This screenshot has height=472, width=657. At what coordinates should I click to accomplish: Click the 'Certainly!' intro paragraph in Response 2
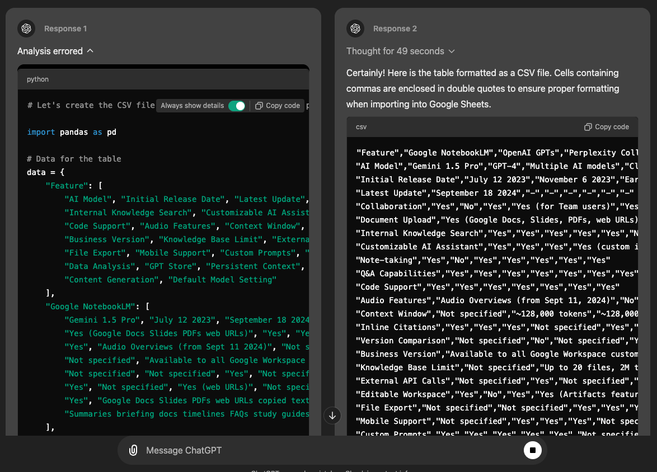point(482,88)
